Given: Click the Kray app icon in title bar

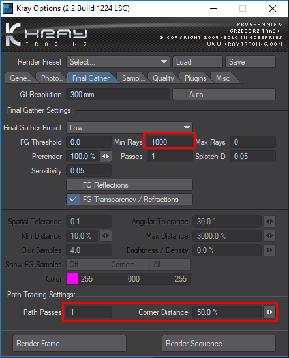Looking at the screenshot, I should tap(8, 8).
